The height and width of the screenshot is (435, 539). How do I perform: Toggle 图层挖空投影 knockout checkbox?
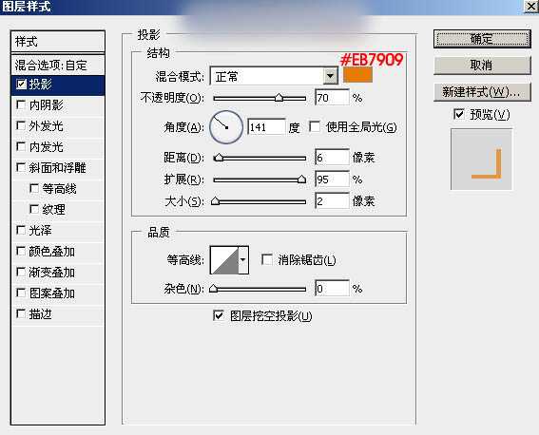[219, 315]
